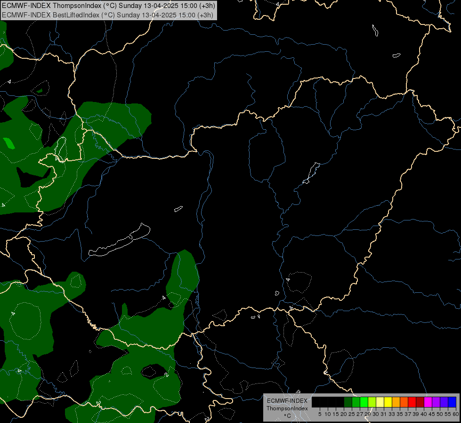461x423 pixels.
Task: Click the °C unit label in legend
Action: 288,416
